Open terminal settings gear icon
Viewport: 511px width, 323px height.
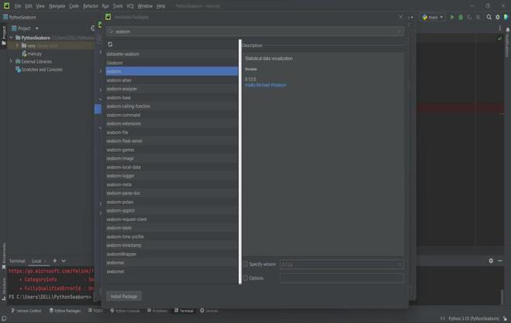coord(491,260)
